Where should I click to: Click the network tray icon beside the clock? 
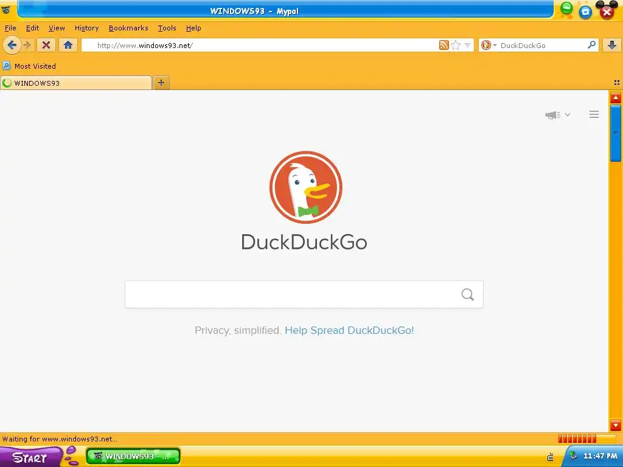573,455
